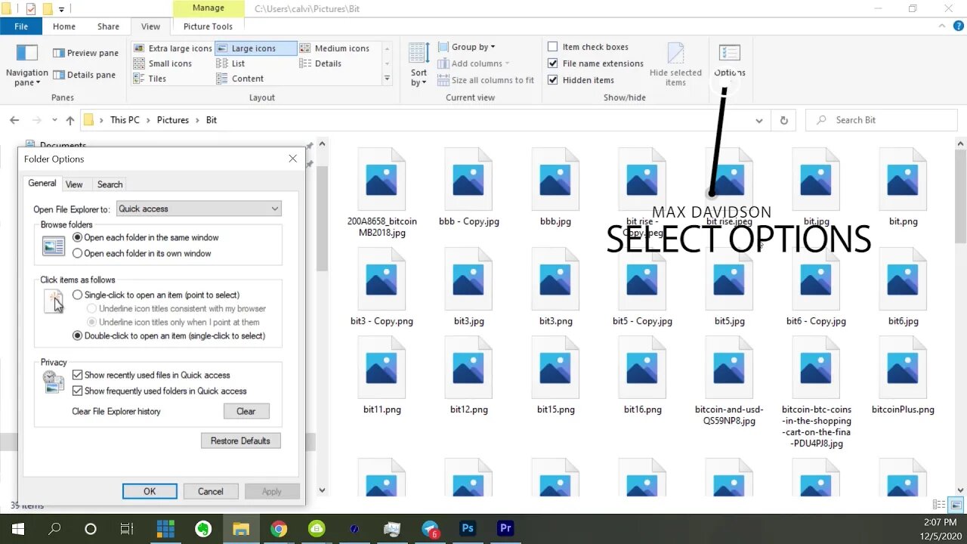Switch layout to Content view
The height and width of the screenshot is (544, 967).
coord(239,79)
